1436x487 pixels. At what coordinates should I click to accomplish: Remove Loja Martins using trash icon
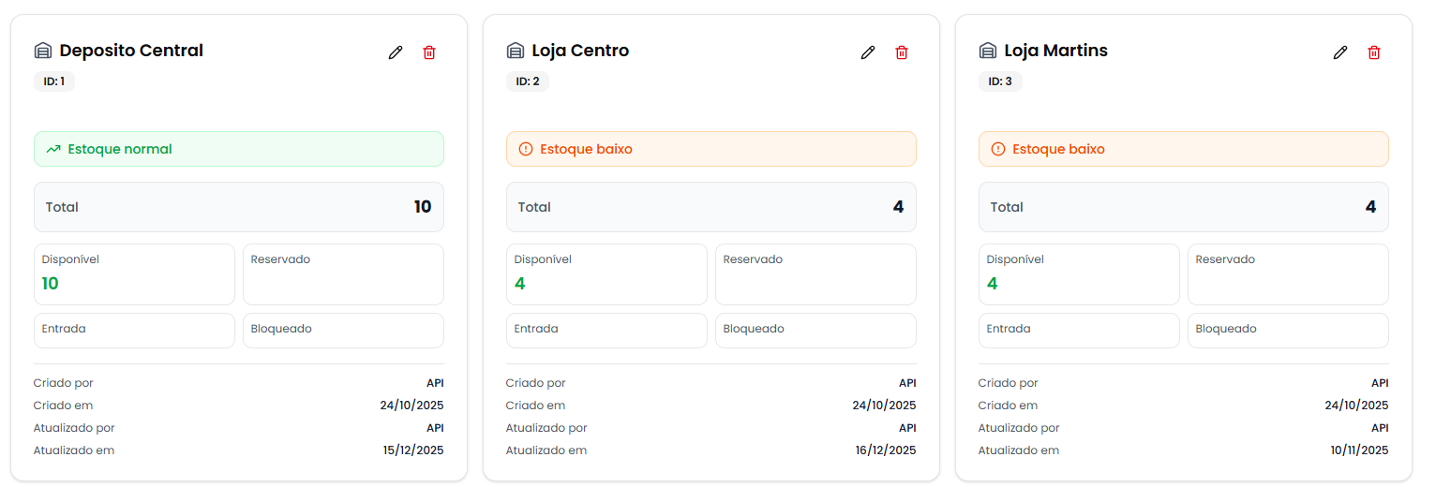pyautogui.click(x=1374, y=52)
